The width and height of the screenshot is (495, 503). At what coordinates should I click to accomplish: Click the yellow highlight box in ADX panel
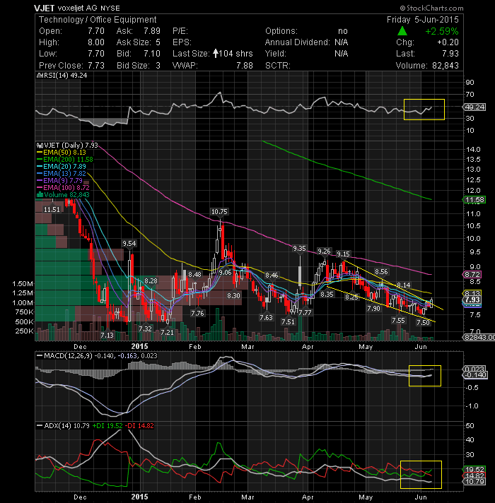coord(421,475)
